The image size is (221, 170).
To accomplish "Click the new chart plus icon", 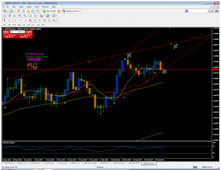I will [5, 11].
